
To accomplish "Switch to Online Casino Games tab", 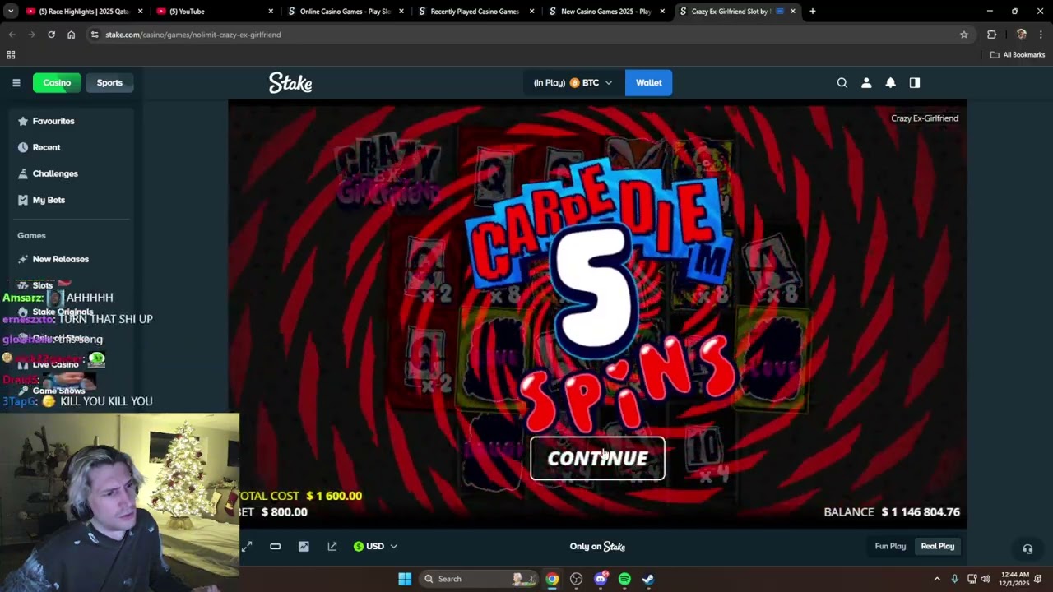I will [345, 12].
